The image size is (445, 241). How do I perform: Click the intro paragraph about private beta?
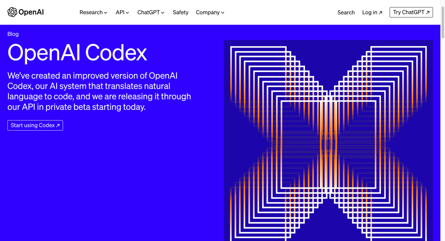(99, 91)
